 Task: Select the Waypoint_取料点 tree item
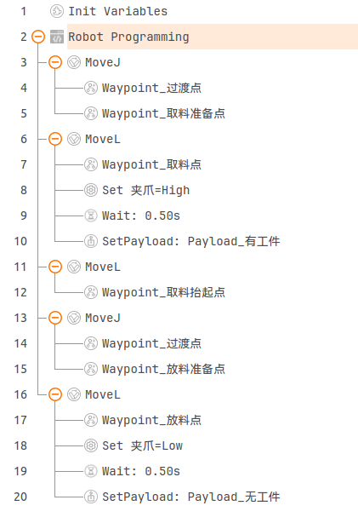point(151,164)
